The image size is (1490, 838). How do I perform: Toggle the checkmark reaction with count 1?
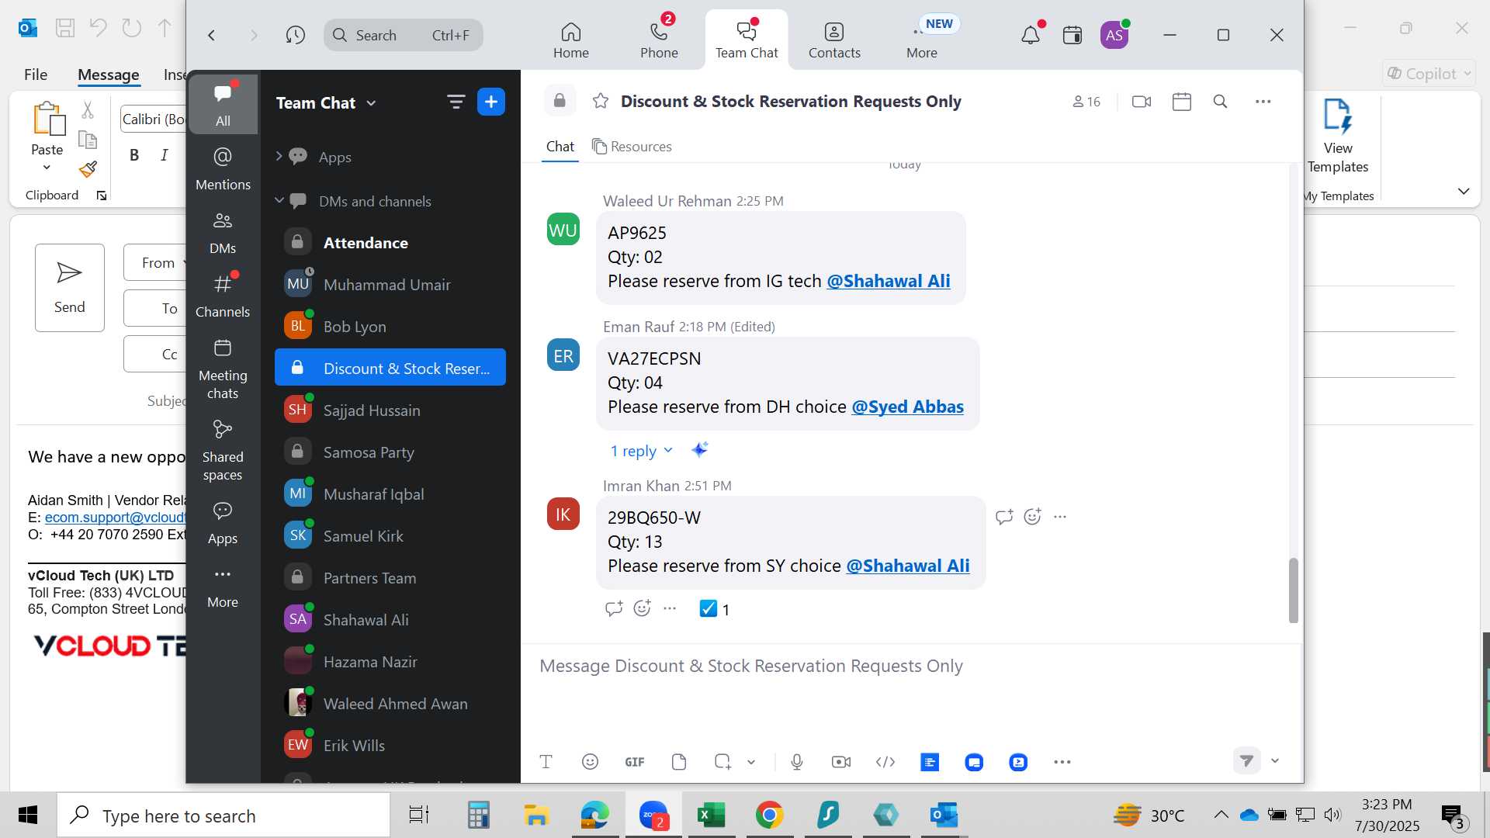[x=715, y=609]
